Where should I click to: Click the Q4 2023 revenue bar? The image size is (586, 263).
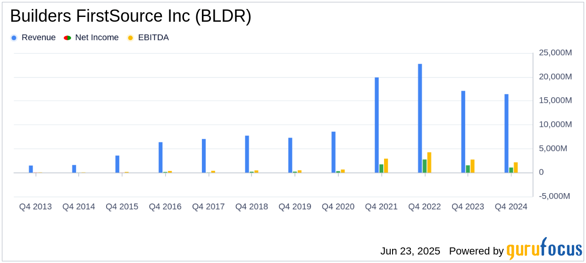point(463,132)
